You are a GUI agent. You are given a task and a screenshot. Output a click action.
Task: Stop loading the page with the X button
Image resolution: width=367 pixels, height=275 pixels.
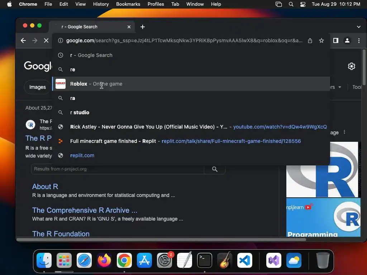pyautogui.click(x=46, y=40)
